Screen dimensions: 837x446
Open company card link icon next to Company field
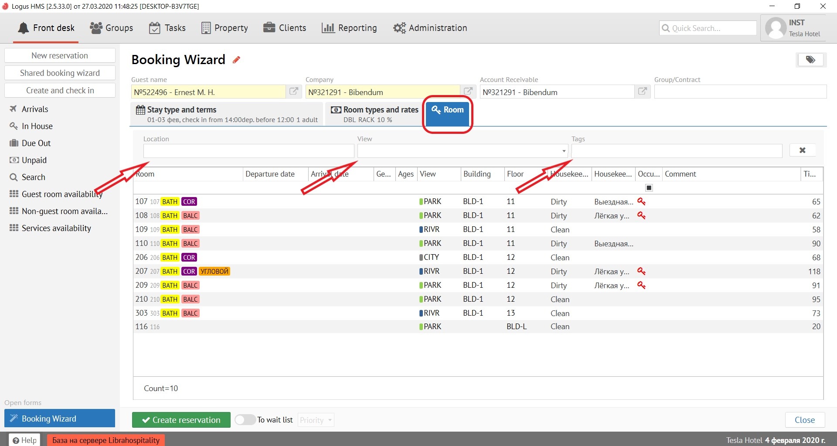coord(468,92)
